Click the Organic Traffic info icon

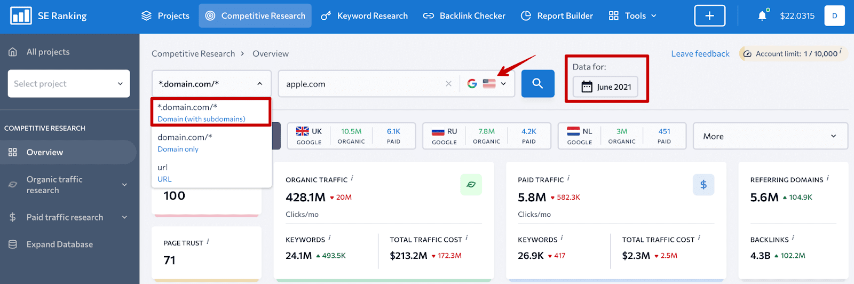click(x=352, y=178)
